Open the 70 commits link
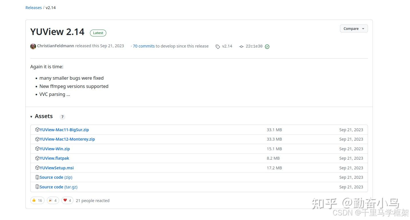The height and width of the screenshot is (220, 410). pyautogui.click(x=144, y=46)
